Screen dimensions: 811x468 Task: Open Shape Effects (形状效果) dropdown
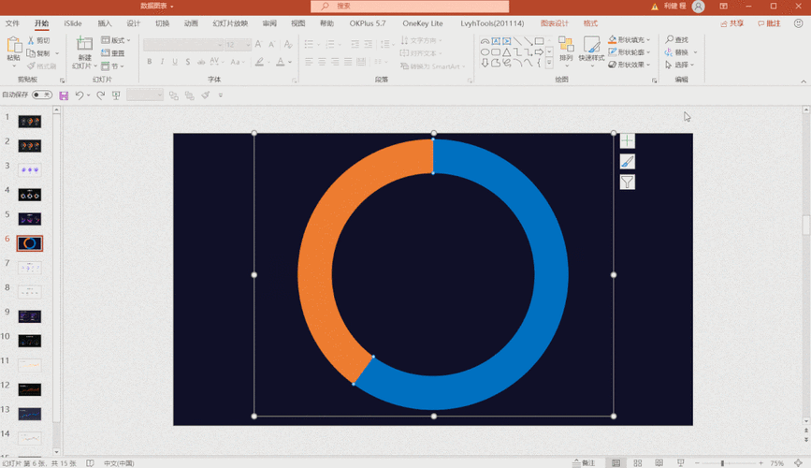tap(629, 65)
